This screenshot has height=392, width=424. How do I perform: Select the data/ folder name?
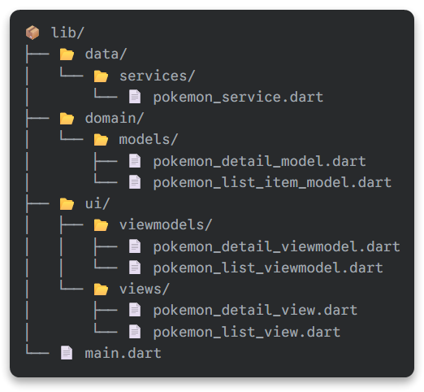[x=106, y=54]
